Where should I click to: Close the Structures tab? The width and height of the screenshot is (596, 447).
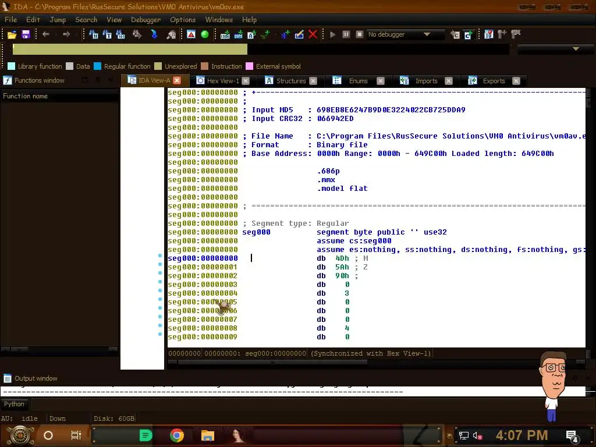[313, 81]
